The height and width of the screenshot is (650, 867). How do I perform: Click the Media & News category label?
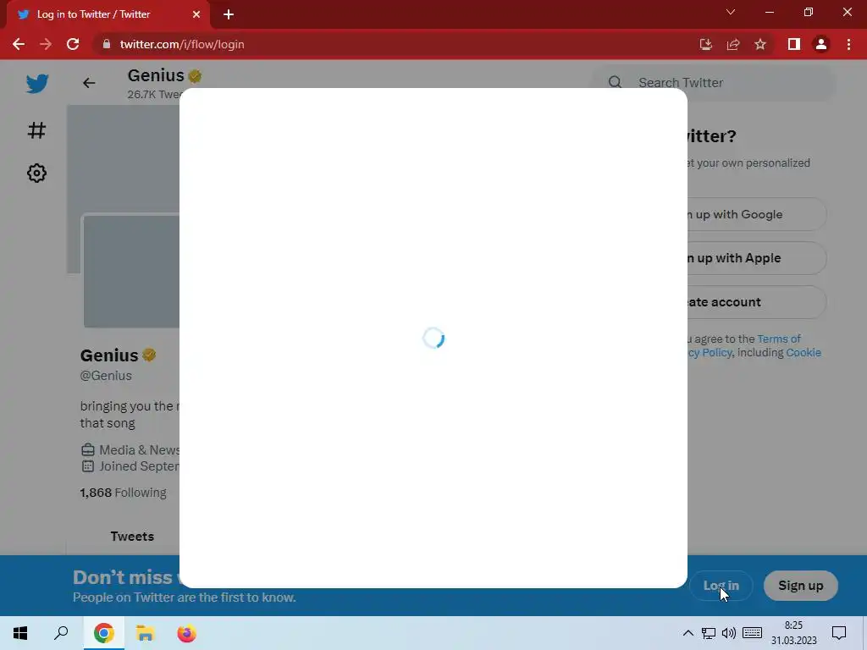[x=140, y=450]
